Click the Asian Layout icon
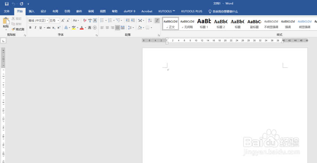The height and width of the screenshot is (163, 317). click(x=140, y=20)
